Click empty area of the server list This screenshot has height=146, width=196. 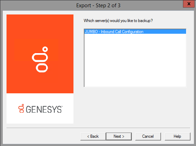pos(135,60)
